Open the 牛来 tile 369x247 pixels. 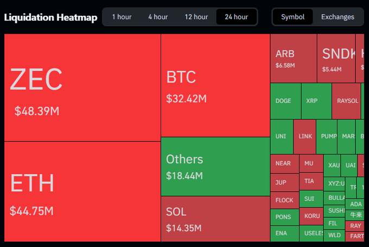(355, 215)
